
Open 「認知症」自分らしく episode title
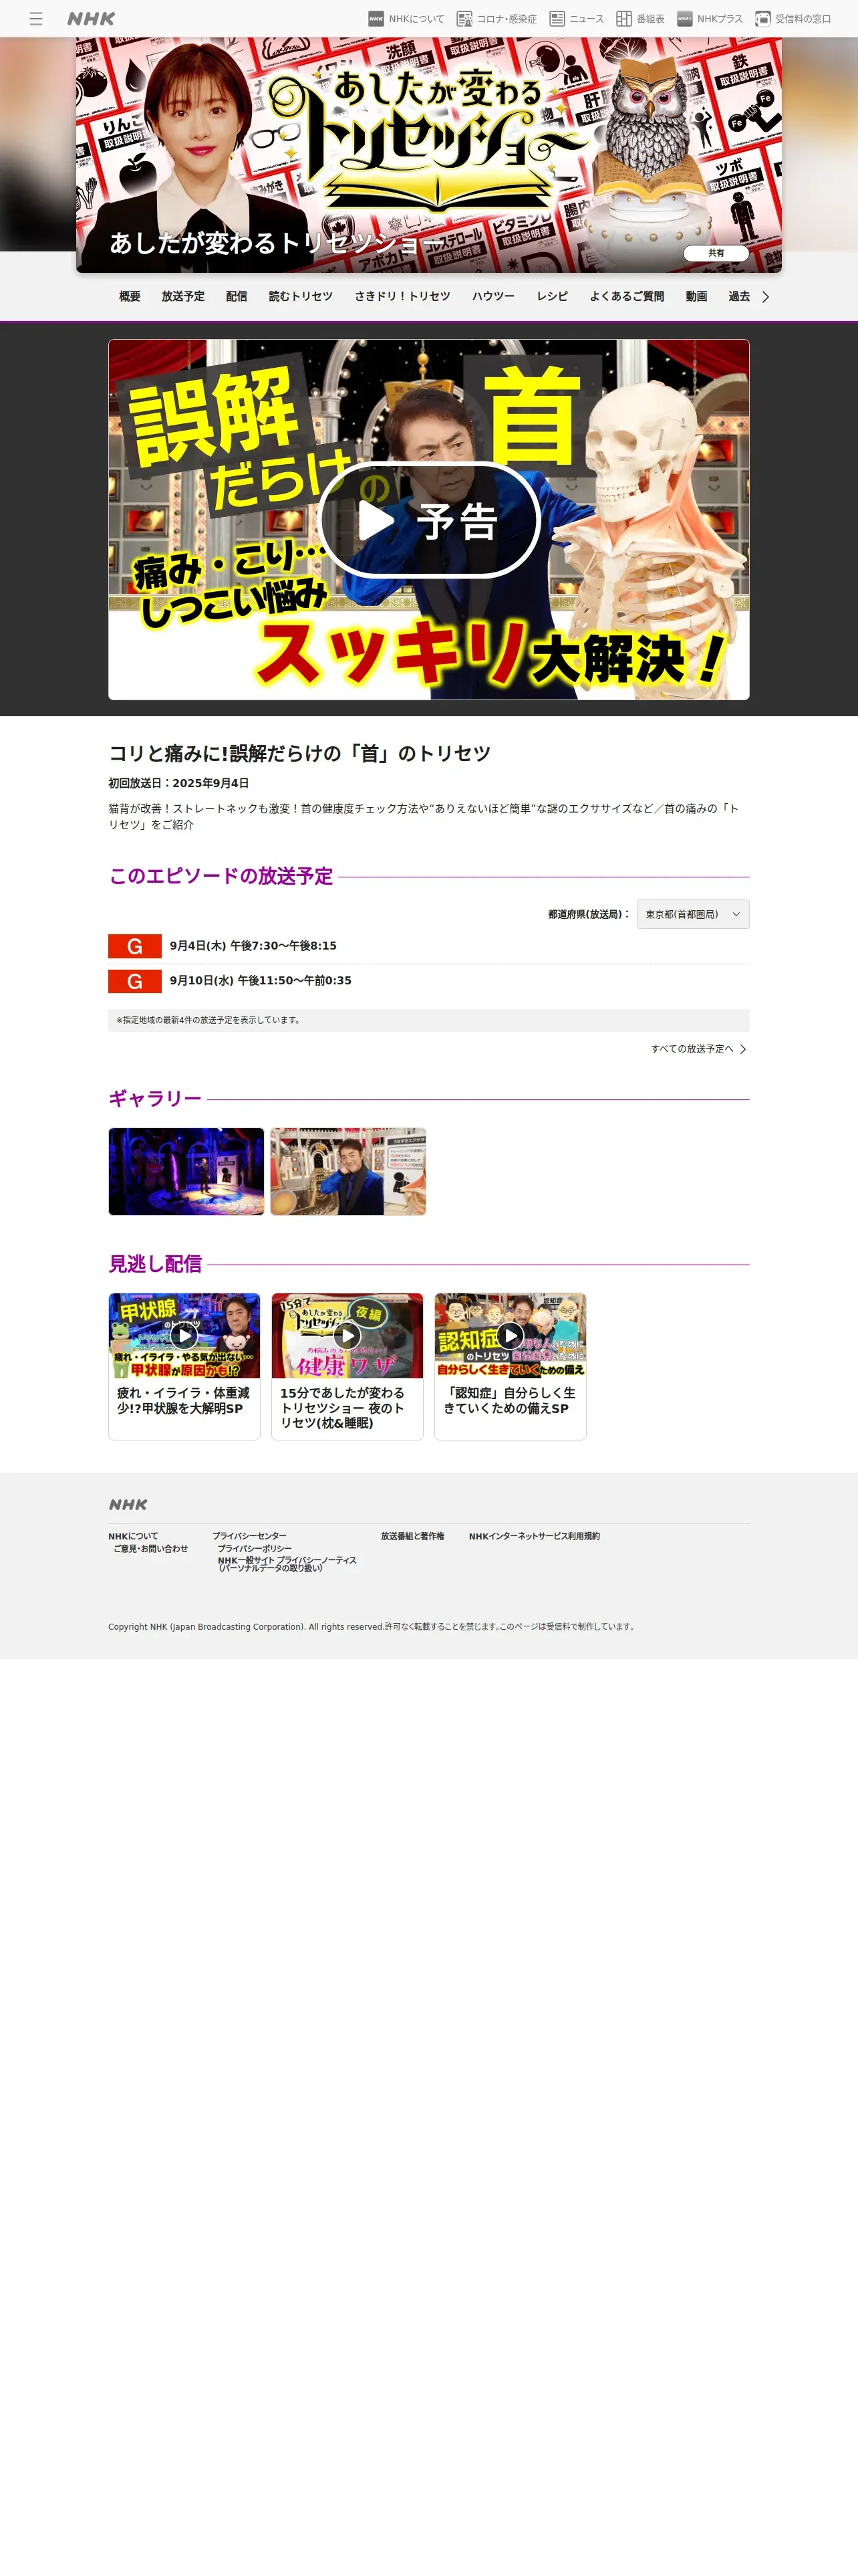[509, 1400]
